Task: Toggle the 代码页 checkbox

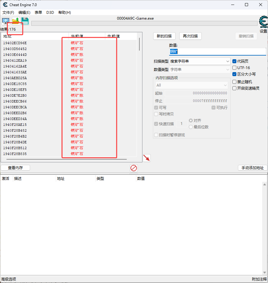Action: point(235,61)
